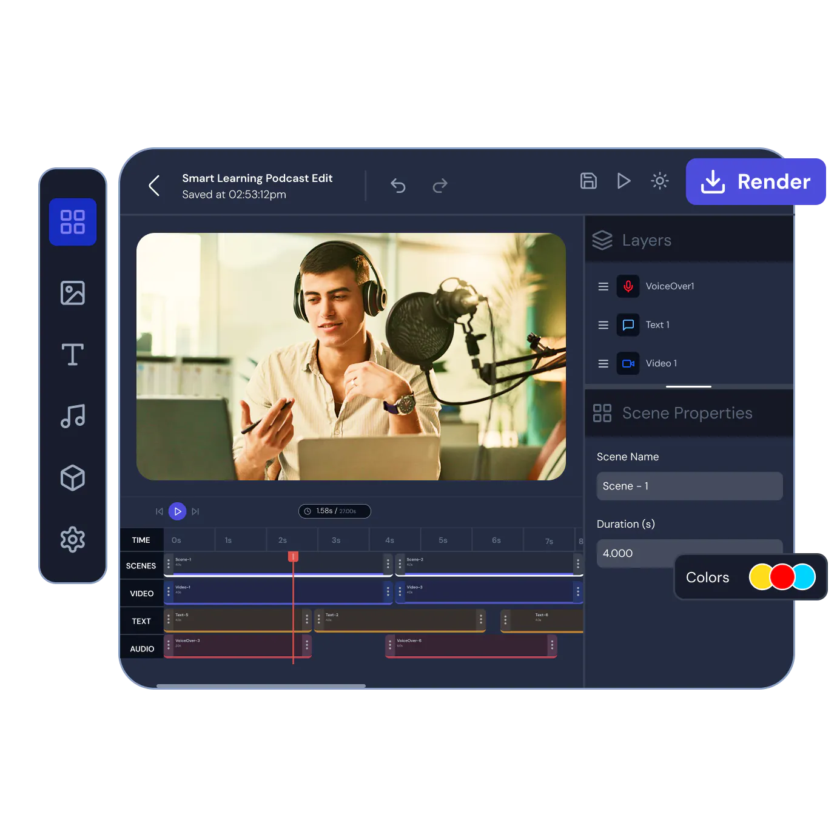837x837 pixels.
Task: Click the red playhead marker
Action: (x=293, y=556)
